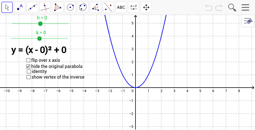The image size is (255, 130).
Task: Pick the Polygon tool
Action: pyautogui.click(x=58, y=7)
